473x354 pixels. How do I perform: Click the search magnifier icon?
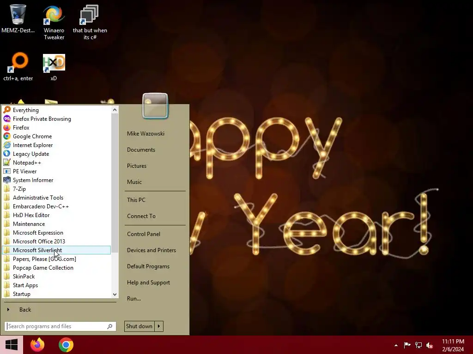click(x=110, y=326)
